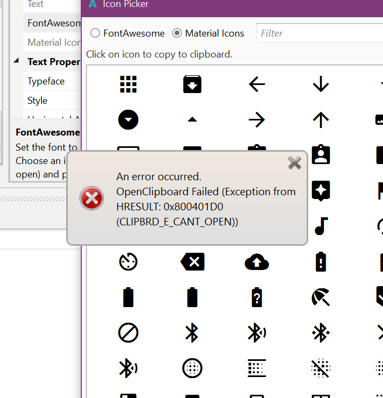Image resolution: width=383 pixels, height=398 pixels.
Task: Copy the arrow forward (right) icon
Action: pos(257,119)
